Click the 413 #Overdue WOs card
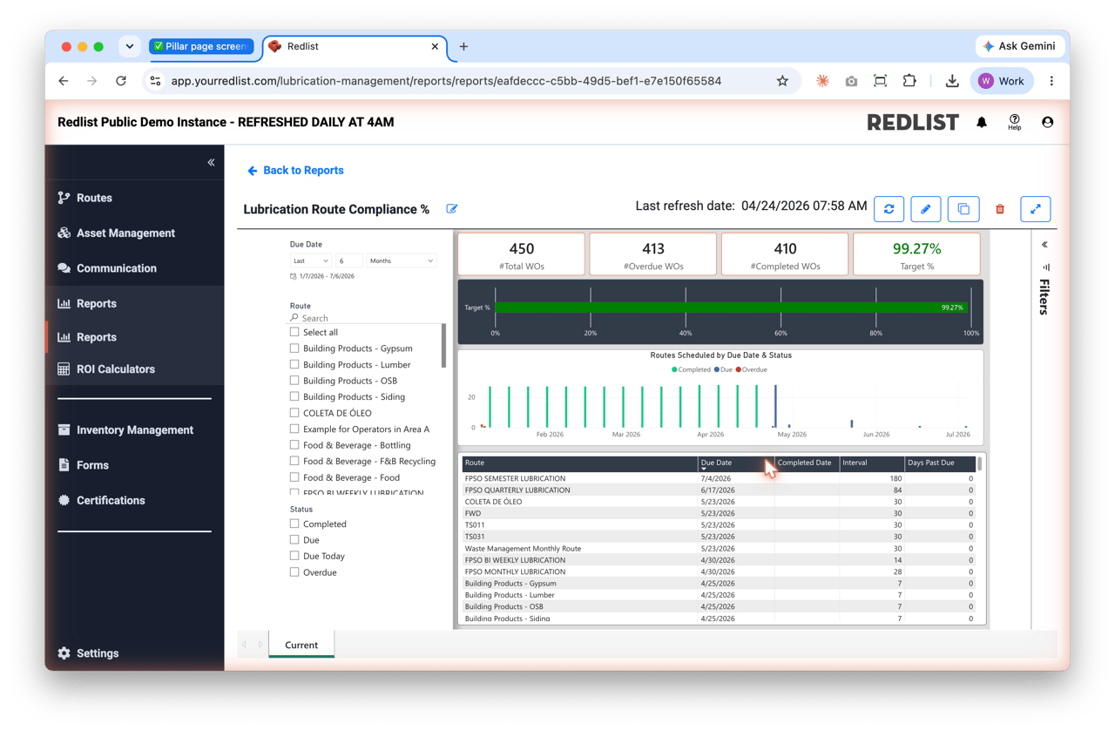This screenshot has width=1115, height=730. click(x=653, y=254)
